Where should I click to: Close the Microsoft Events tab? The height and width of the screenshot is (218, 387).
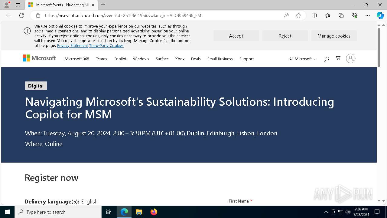coord(93,5)
